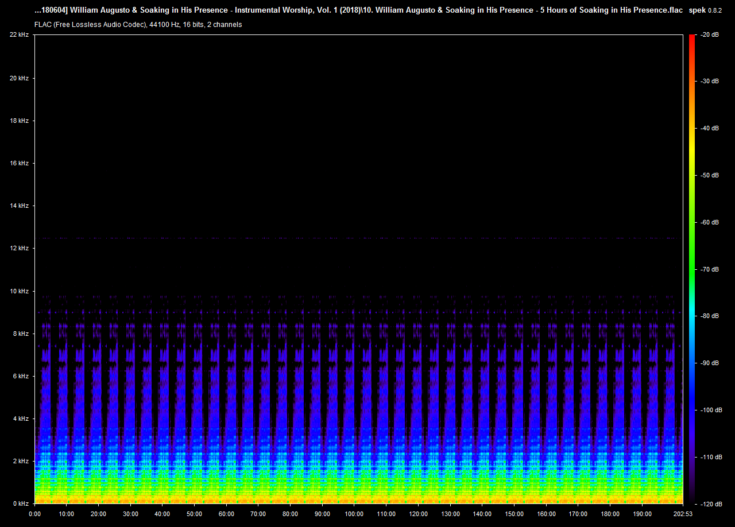Image resolution: width=735 pixels, height=527 pixels.
Task: Click the 160:00 time axis label
Action: pyautogui.click(x=546, y=514)
